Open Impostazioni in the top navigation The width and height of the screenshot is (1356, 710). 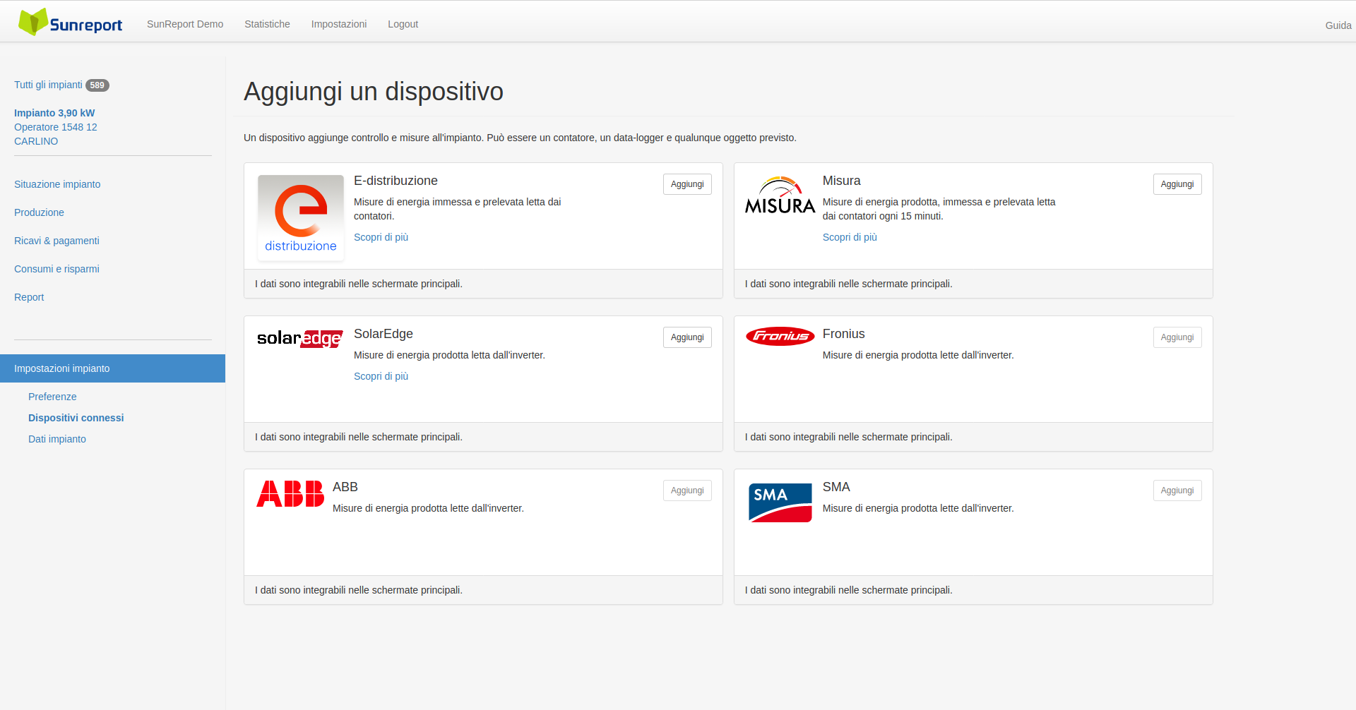tap(339, 24)
